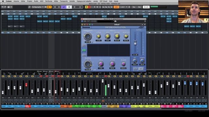Viewport: 209px width, 117px height.
Task: Click the Redo arrow in MixConsole toolbar
Action: [5, 7]
